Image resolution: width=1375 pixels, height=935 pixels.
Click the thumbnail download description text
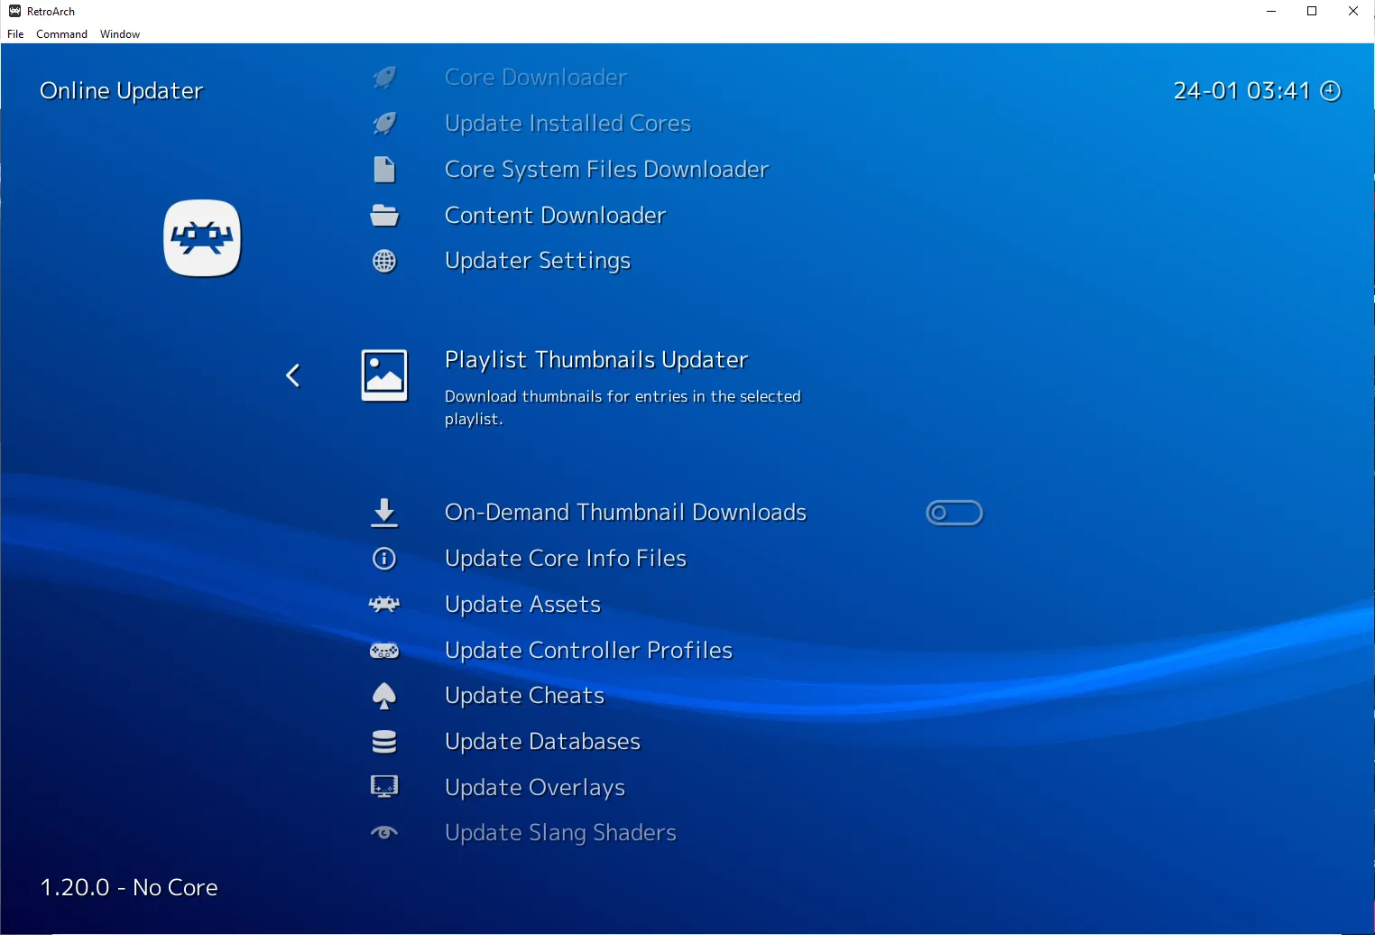coord(623,408)
